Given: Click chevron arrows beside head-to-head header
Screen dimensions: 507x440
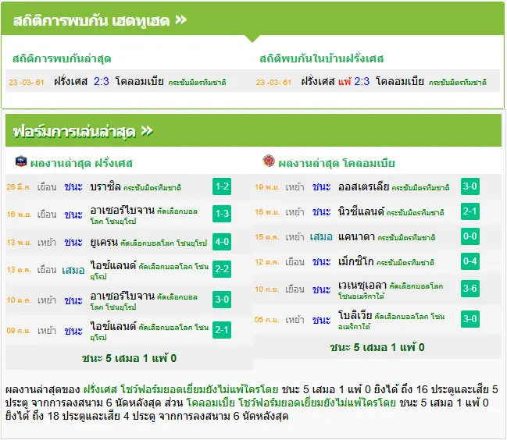Looking at the screenshot, I should pos(180,20).
